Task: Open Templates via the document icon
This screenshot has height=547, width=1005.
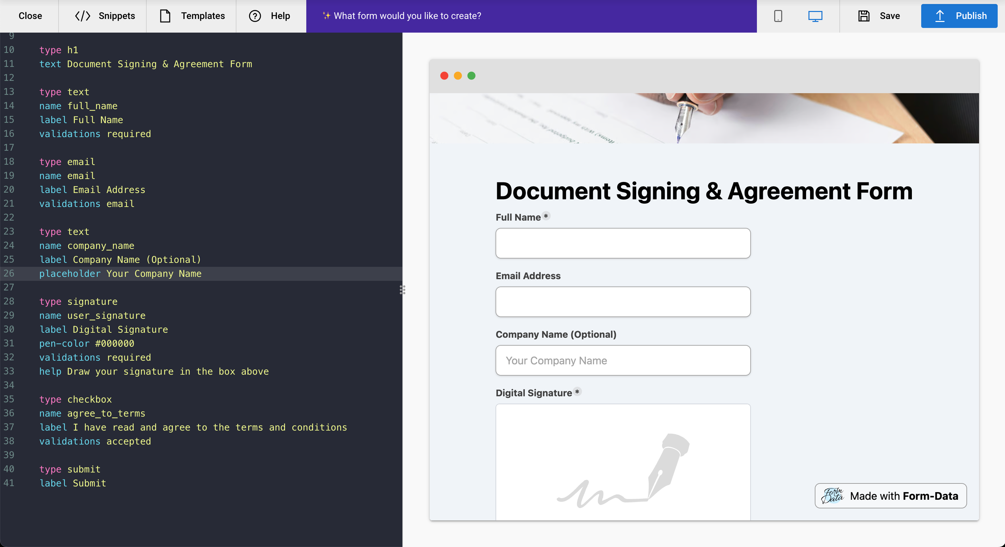Action: (x=166, y=16)
